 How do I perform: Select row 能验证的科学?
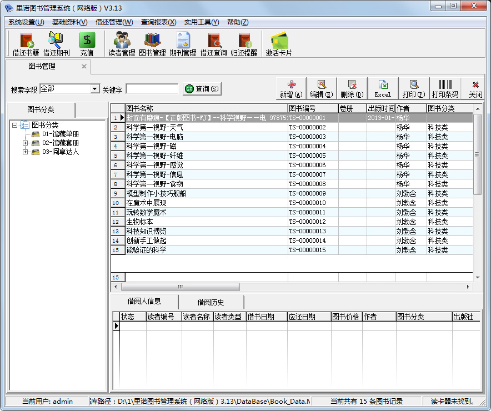tap(292, 250)
